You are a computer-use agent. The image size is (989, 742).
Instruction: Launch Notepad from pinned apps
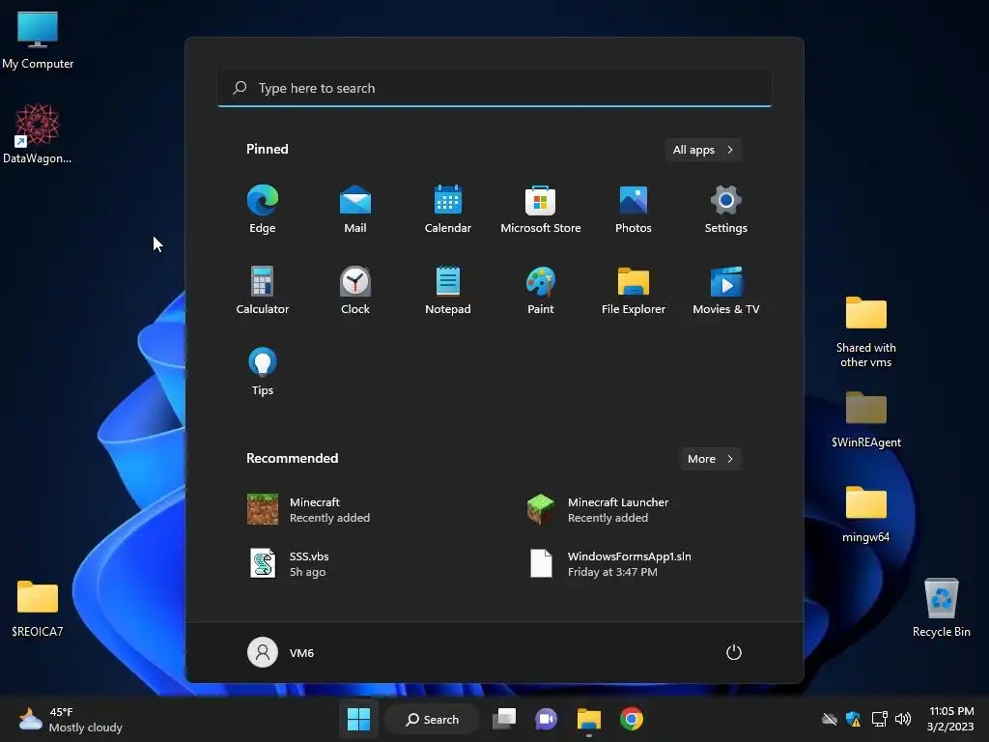[x=448, y=290]
